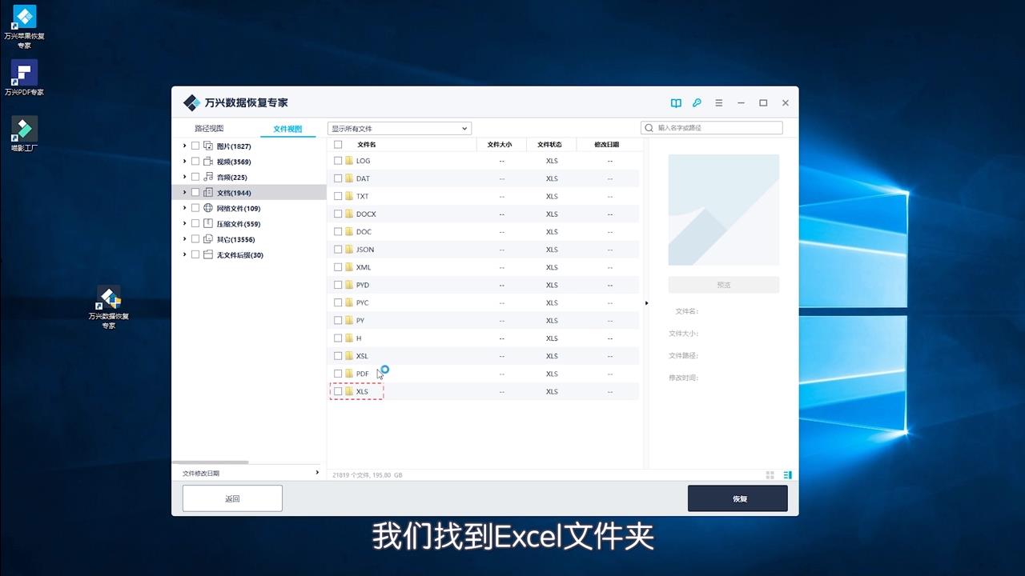Screen dimensions: 1025x576
Task: Select the XSL folder row name
Action: [x=362, y=356]
